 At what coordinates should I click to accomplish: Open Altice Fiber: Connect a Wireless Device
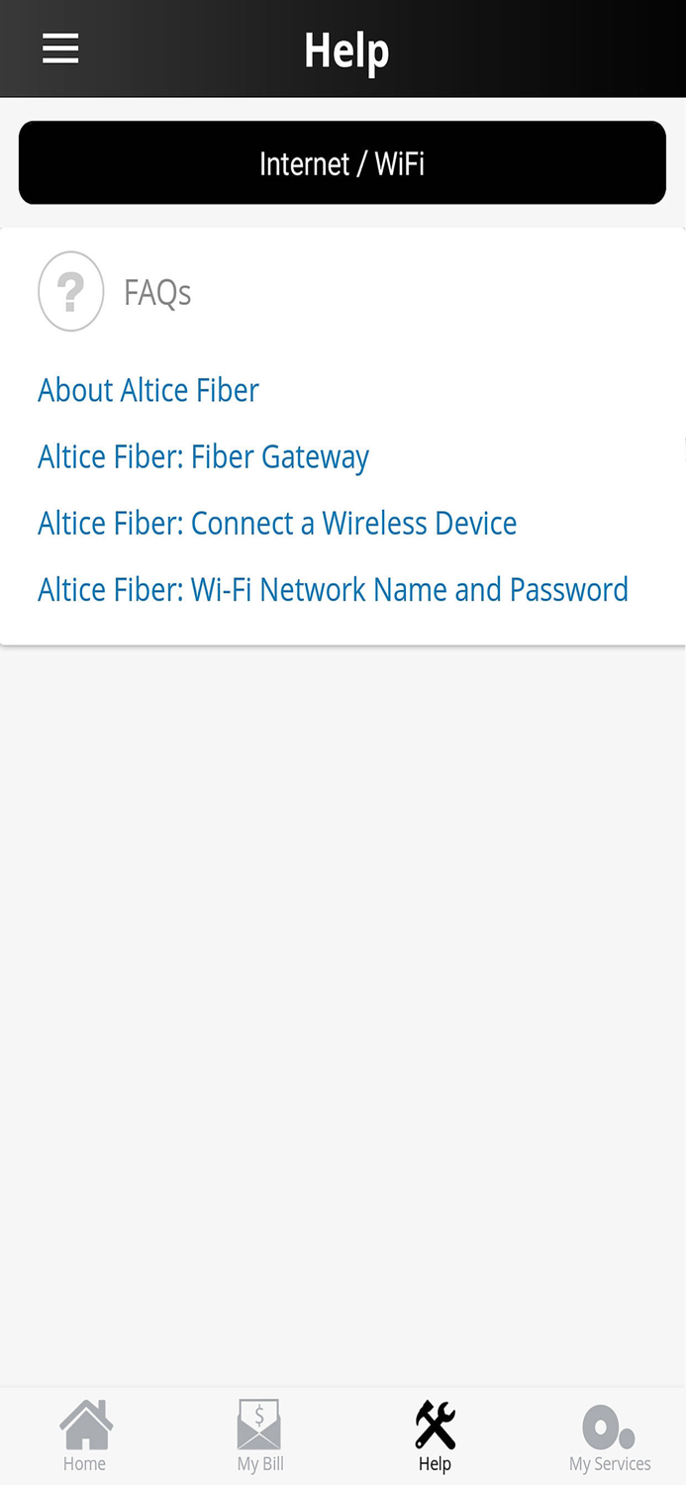pyautogui.click(x=277, y=523)
